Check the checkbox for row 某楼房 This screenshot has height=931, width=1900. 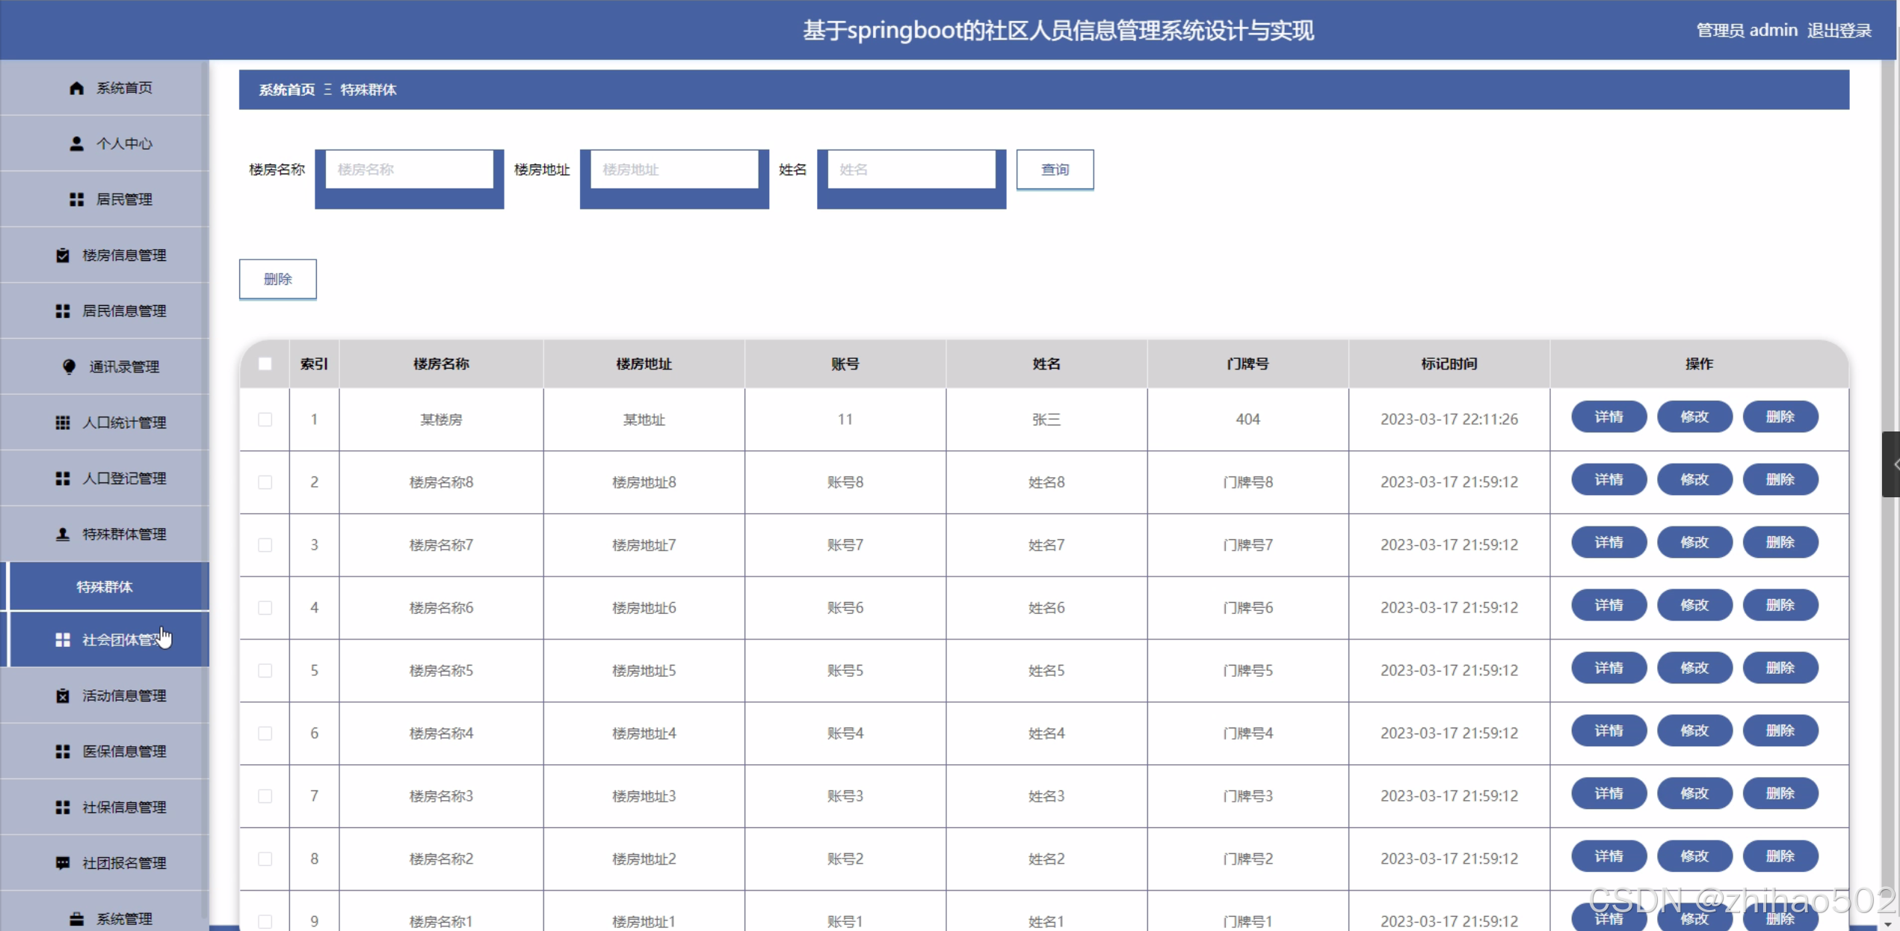pyautogui.click(x=265, y=420)
